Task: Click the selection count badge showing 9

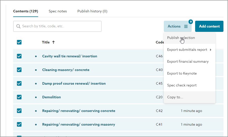Action: coord(191,22)
